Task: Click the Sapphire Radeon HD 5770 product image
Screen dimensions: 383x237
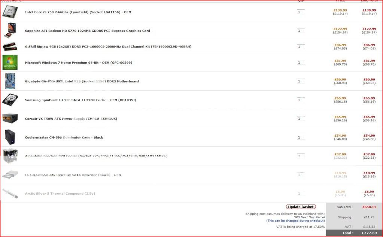Action: [10, 30]
